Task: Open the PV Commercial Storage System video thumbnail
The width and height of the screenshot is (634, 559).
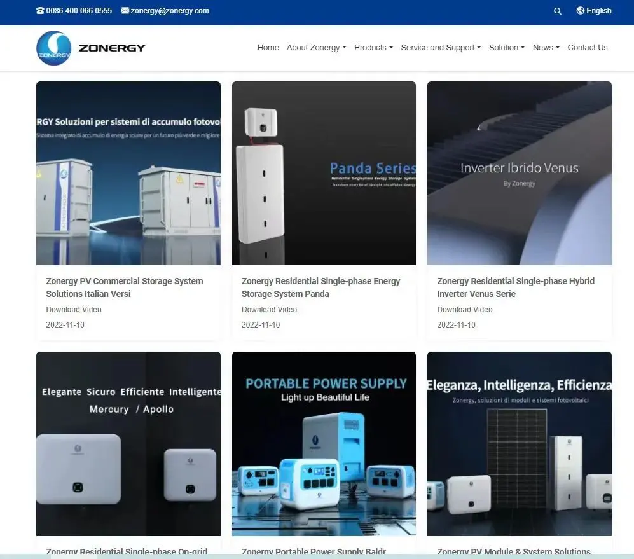Action: [x=128, y=173]
